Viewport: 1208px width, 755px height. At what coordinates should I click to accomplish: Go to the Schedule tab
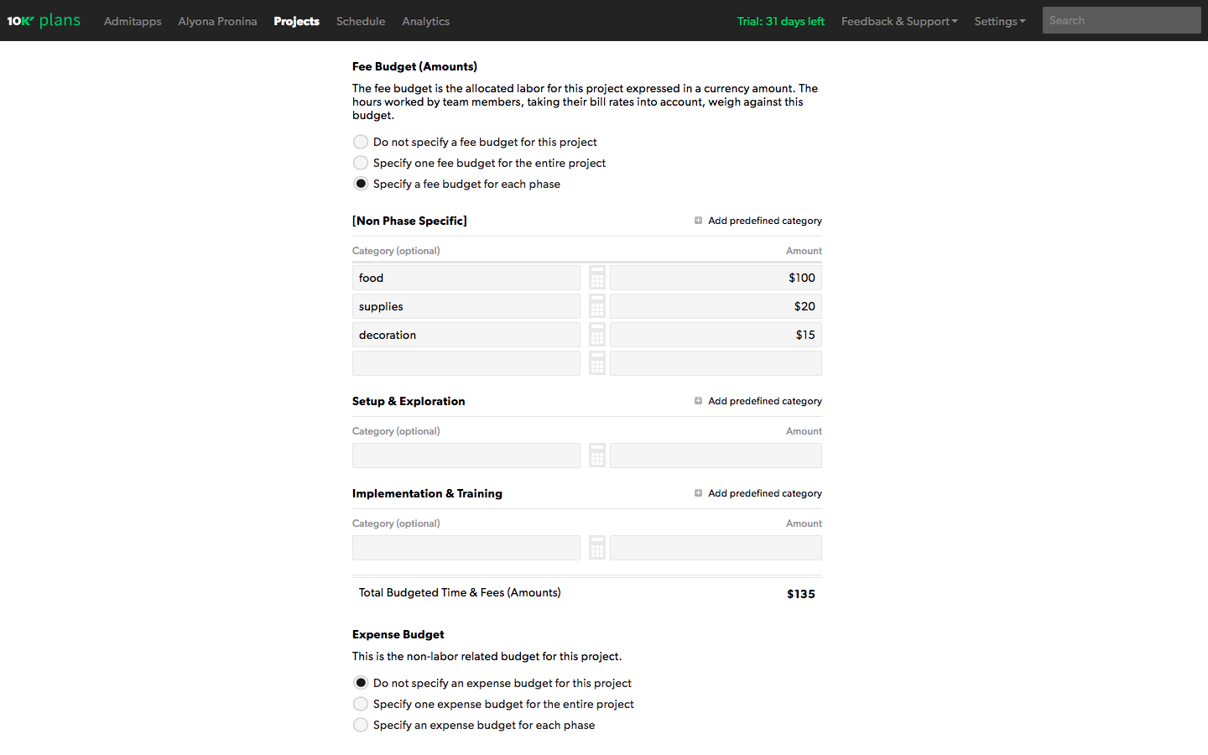(x=361, y=21)
